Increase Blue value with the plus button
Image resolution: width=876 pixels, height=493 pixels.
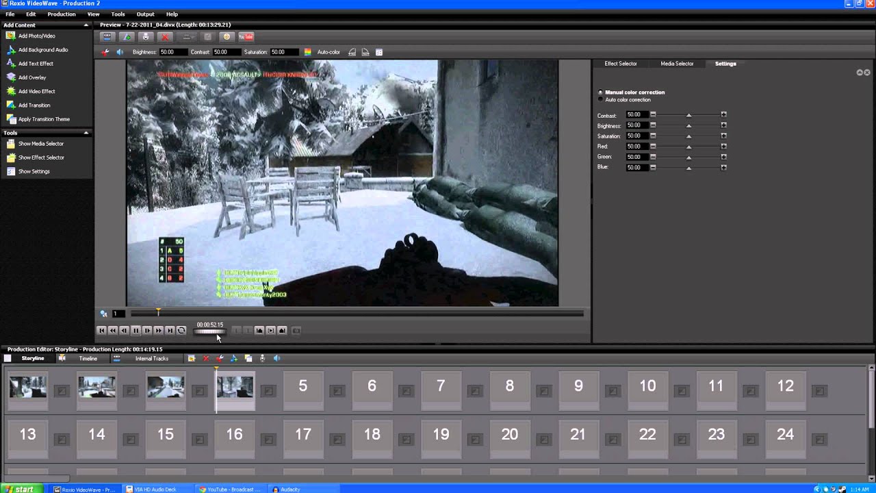point(723,167)
